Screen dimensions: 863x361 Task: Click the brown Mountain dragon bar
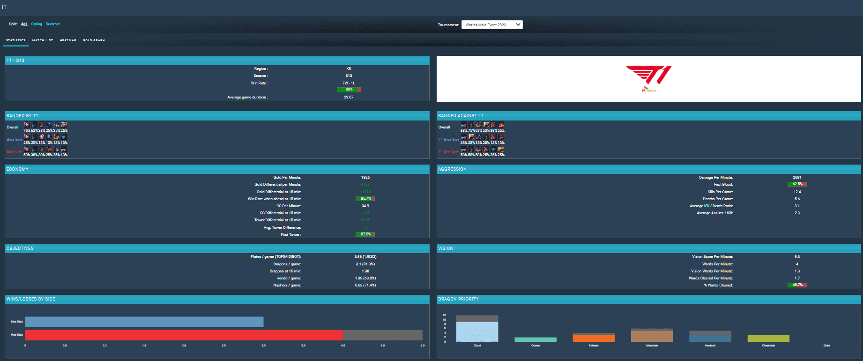pos(652,337)
